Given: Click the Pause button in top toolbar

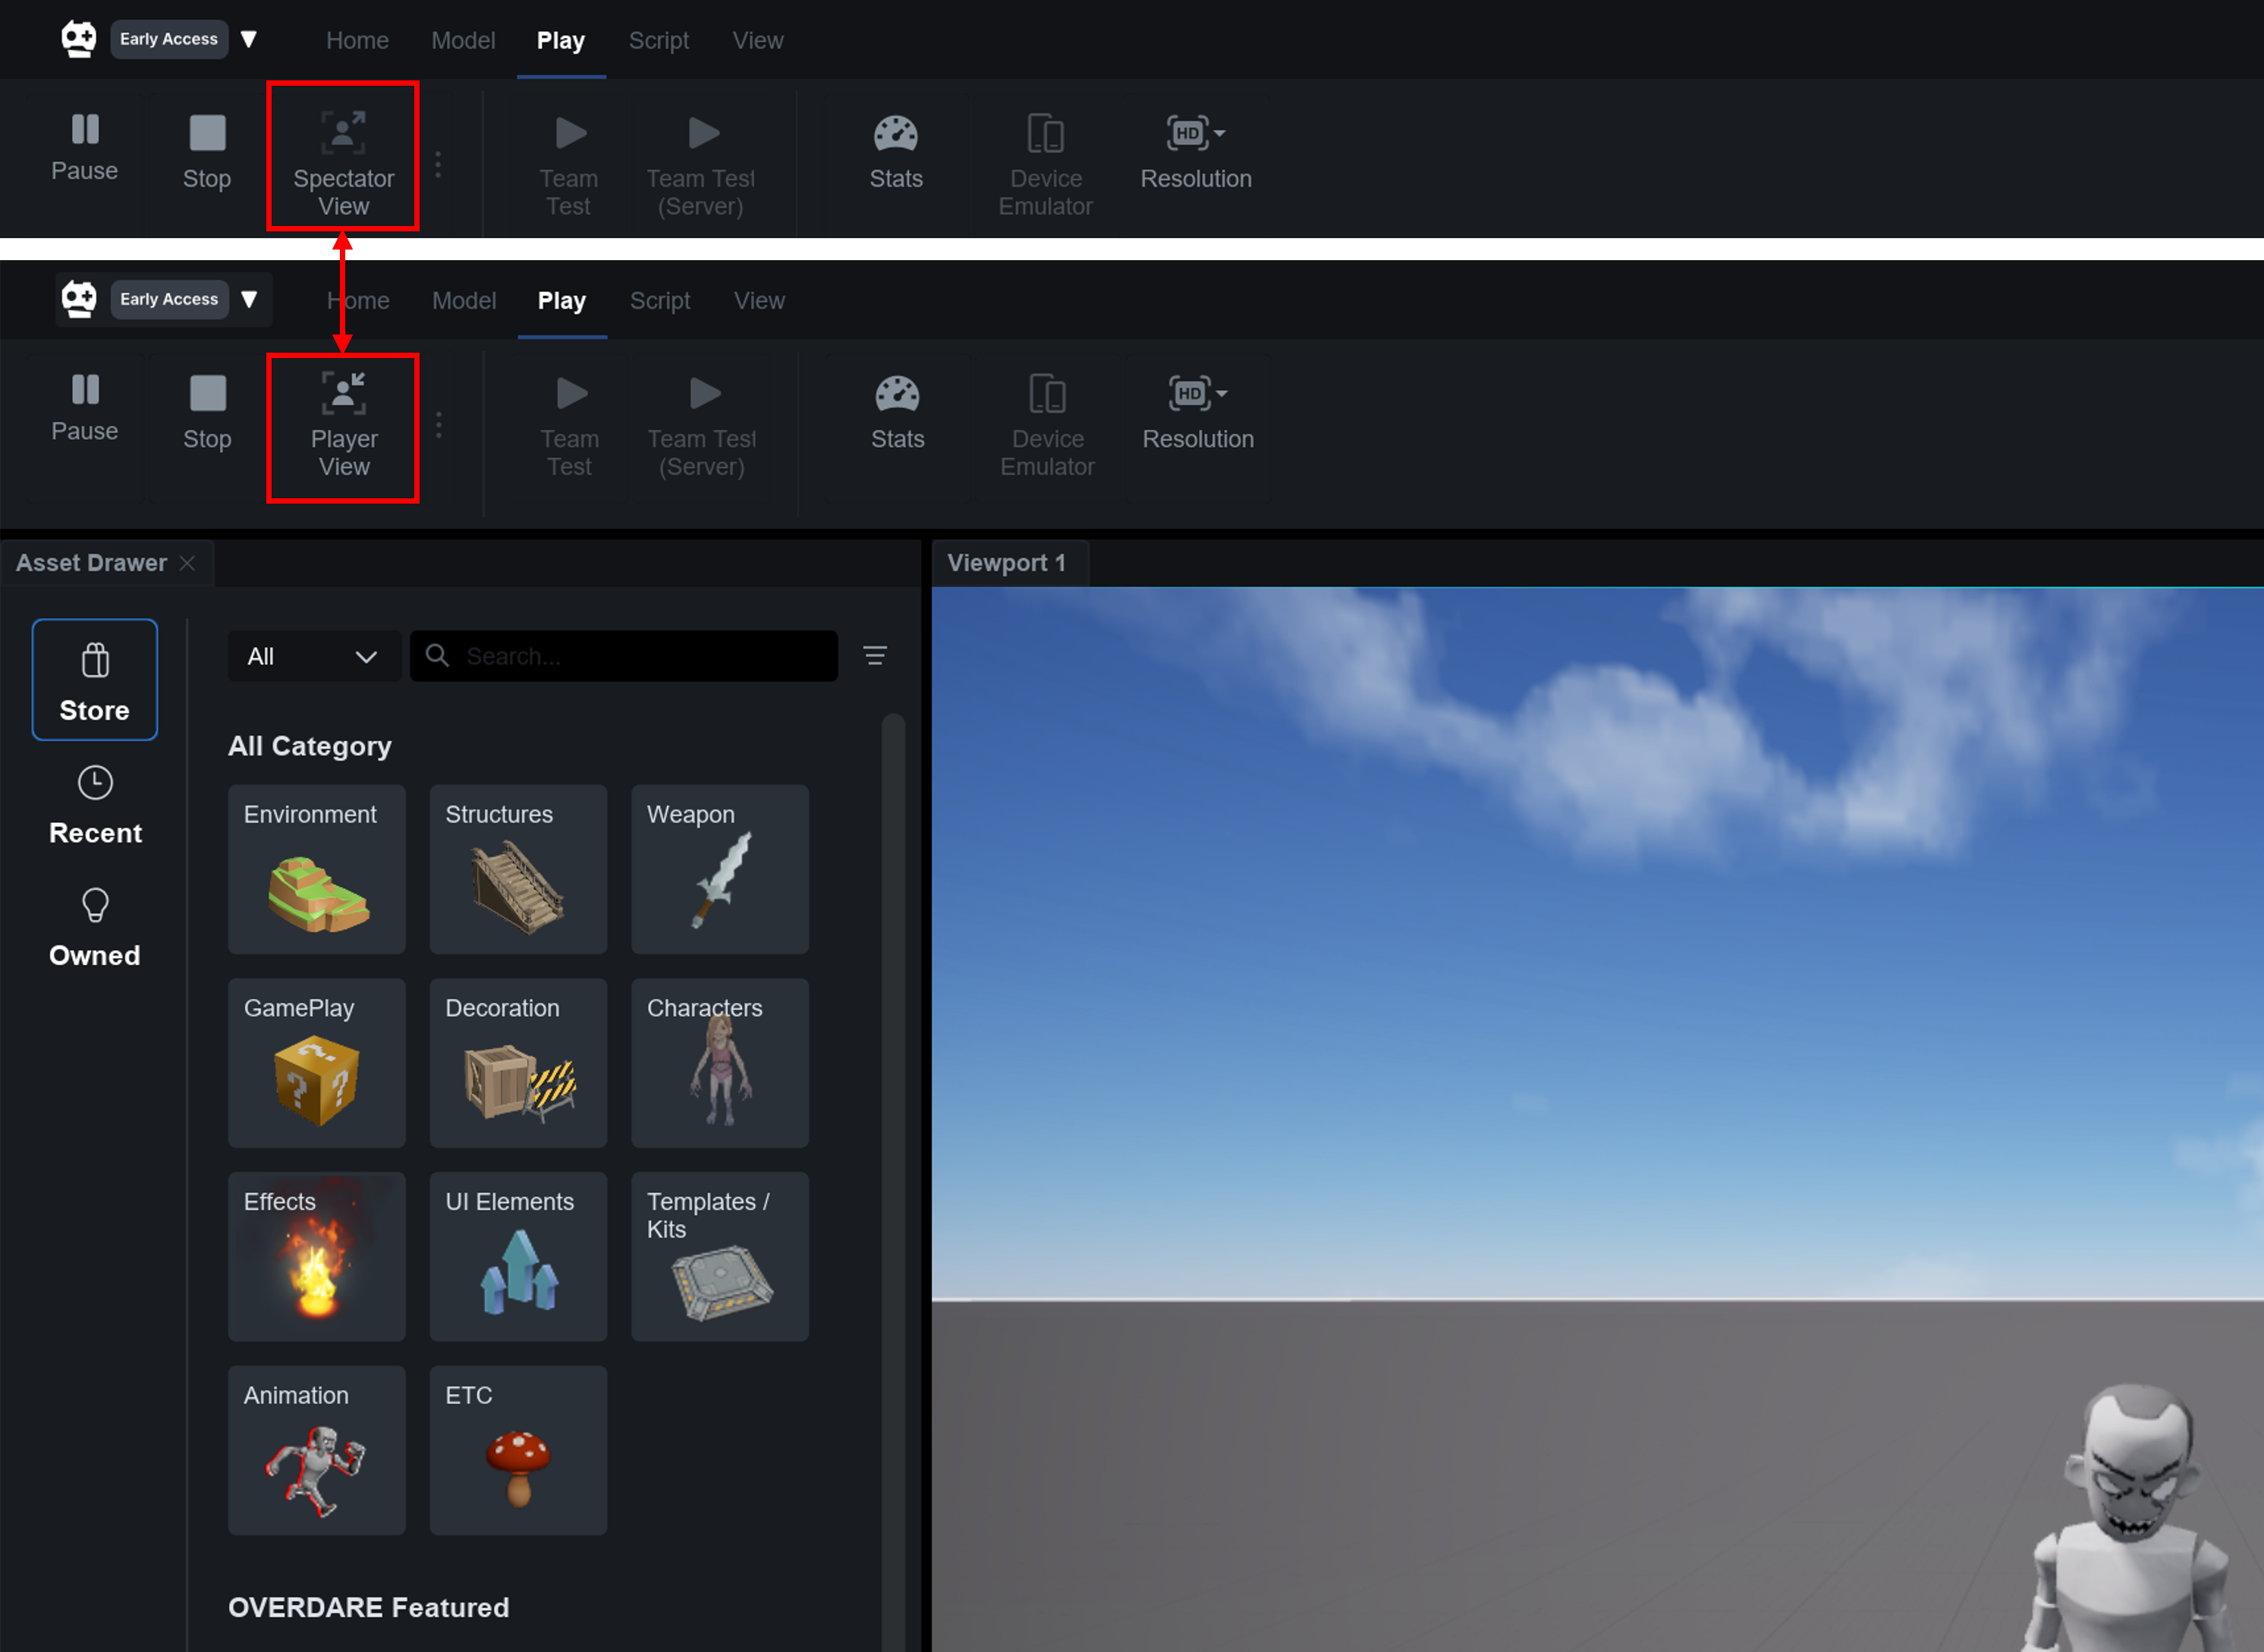Looking at the screenshot, I should [85, 147].
